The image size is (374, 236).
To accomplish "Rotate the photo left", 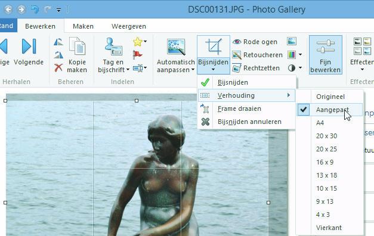I will pyautogui.click(x=58, y=42).
